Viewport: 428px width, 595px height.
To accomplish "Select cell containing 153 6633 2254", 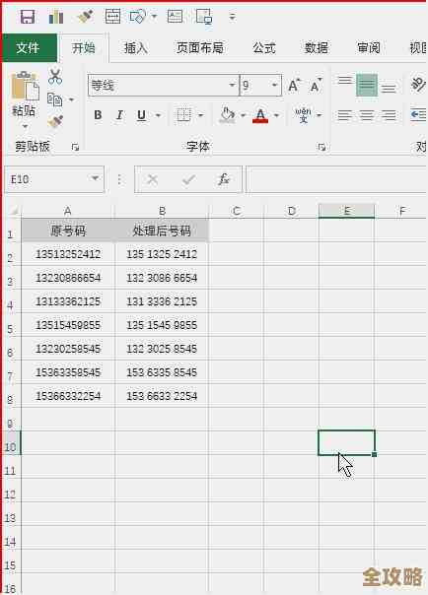I will [162, 396].
